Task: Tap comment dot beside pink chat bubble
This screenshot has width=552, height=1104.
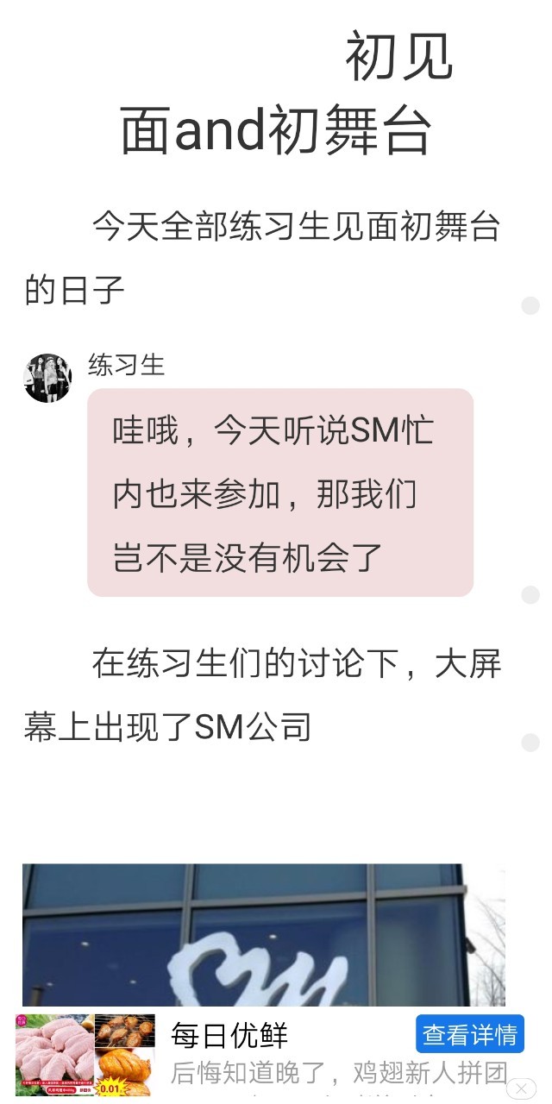Action: [x=530, y=595]
